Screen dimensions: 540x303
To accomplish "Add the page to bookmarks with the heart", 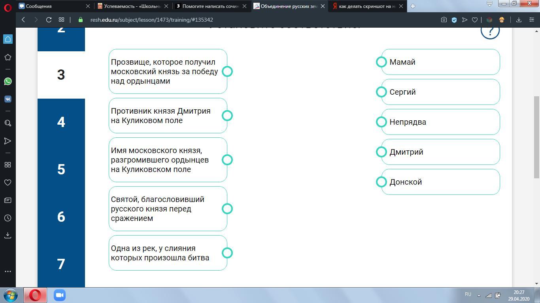I will 475,20.
